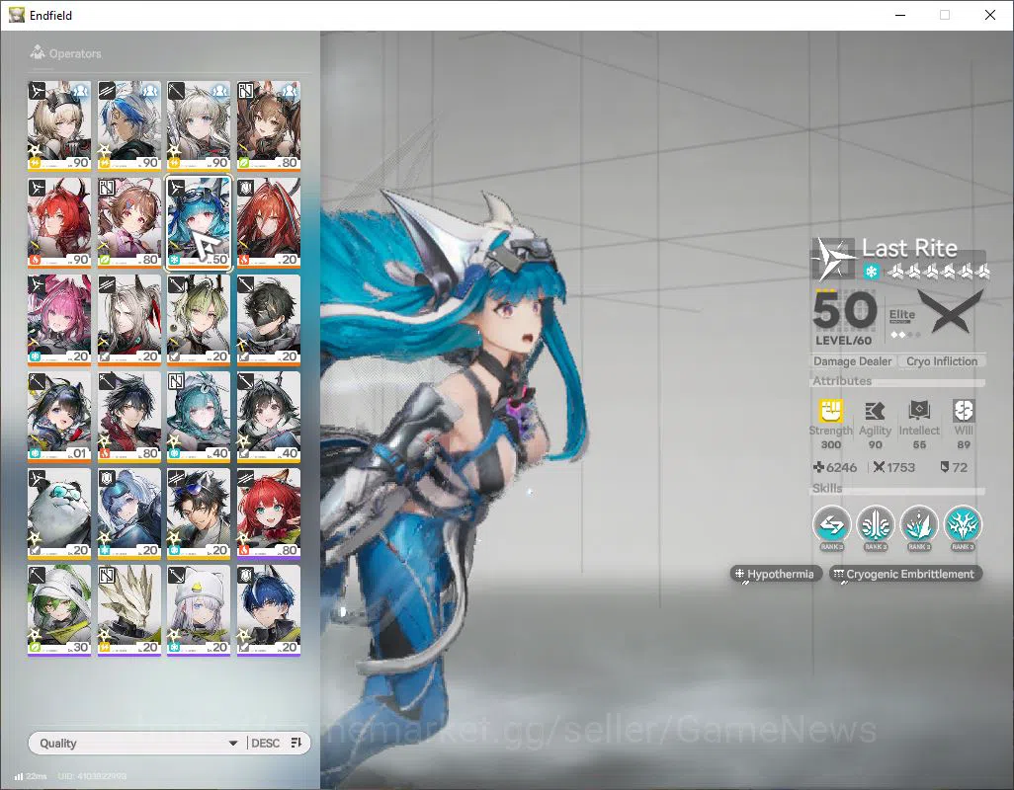Select the red-haired green-eyed operator card level 80
The image size is (1014, 790).
[269, 513]
